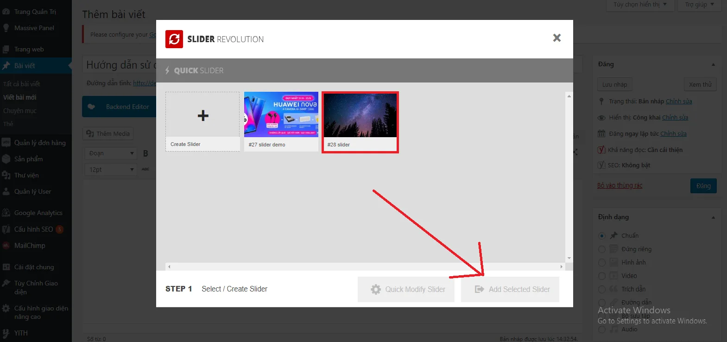The height and width of the screenshot is (342, 727).
Task: Collapse the Đăng publish panel
Action: tap(713, 64)
